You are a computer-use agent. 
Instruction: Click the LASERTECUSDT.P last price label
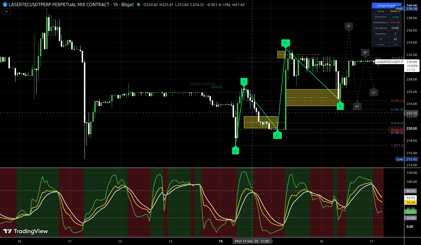pyautogui.click(x=390, y=62)
